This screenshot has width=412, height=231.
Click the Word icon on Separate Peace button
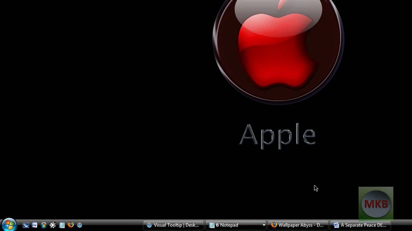click(x=336, y=225)
